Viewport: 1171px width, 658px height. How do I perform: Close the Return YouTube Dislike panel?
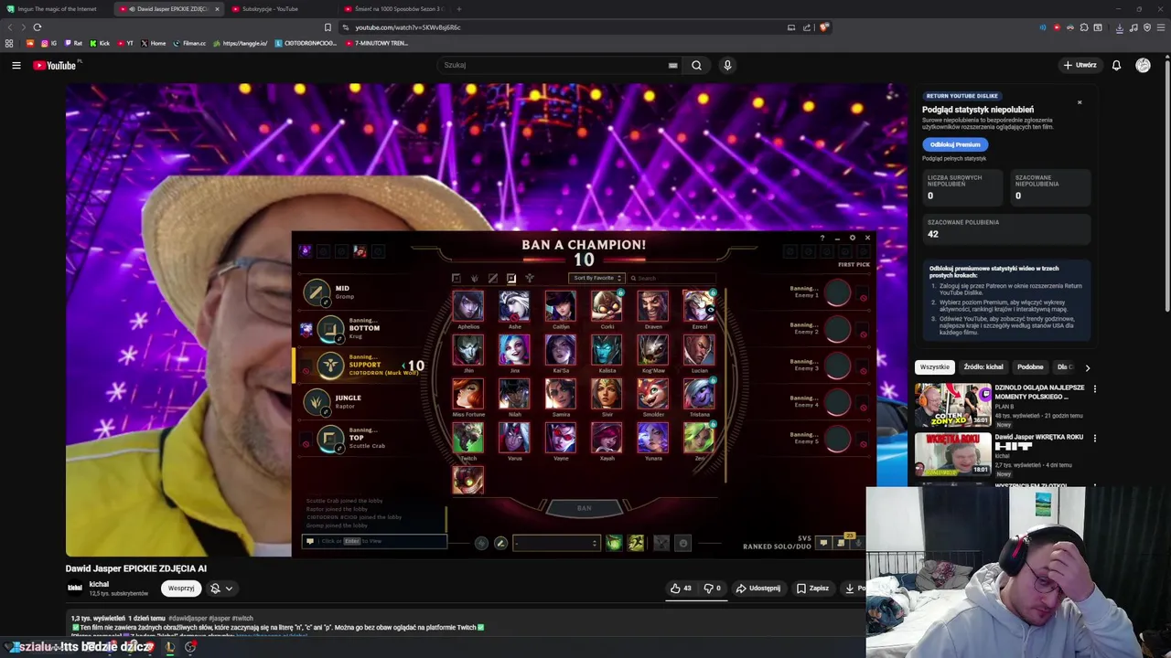[x=1080, y=102]
